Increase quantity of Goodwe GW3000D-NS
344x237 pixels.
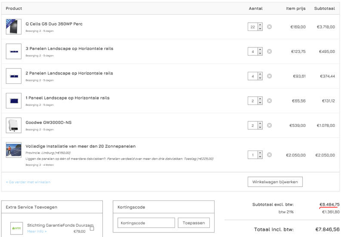click(x=260, y=123)
